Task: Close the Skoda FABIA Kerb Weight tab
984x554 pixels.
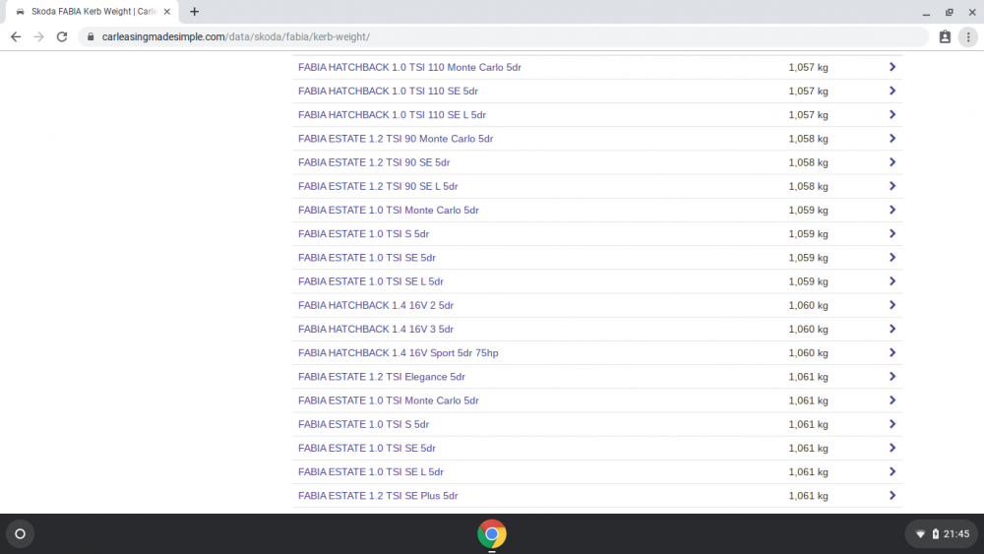Action: coord(167,11)
